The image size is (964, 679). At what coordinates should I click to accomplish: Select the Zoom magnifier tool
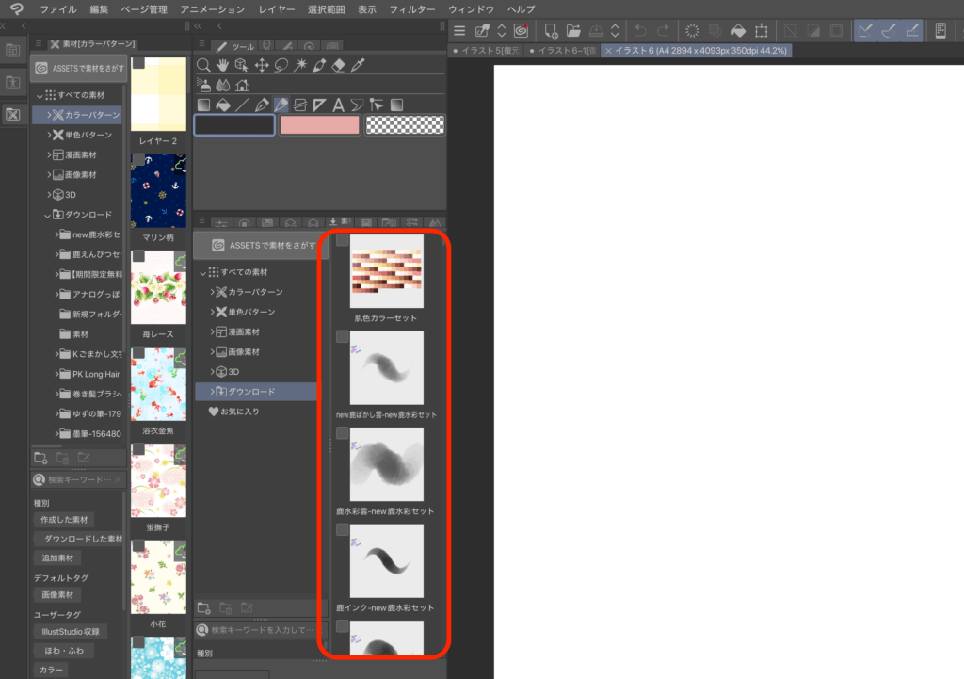(x=203, y=65)
